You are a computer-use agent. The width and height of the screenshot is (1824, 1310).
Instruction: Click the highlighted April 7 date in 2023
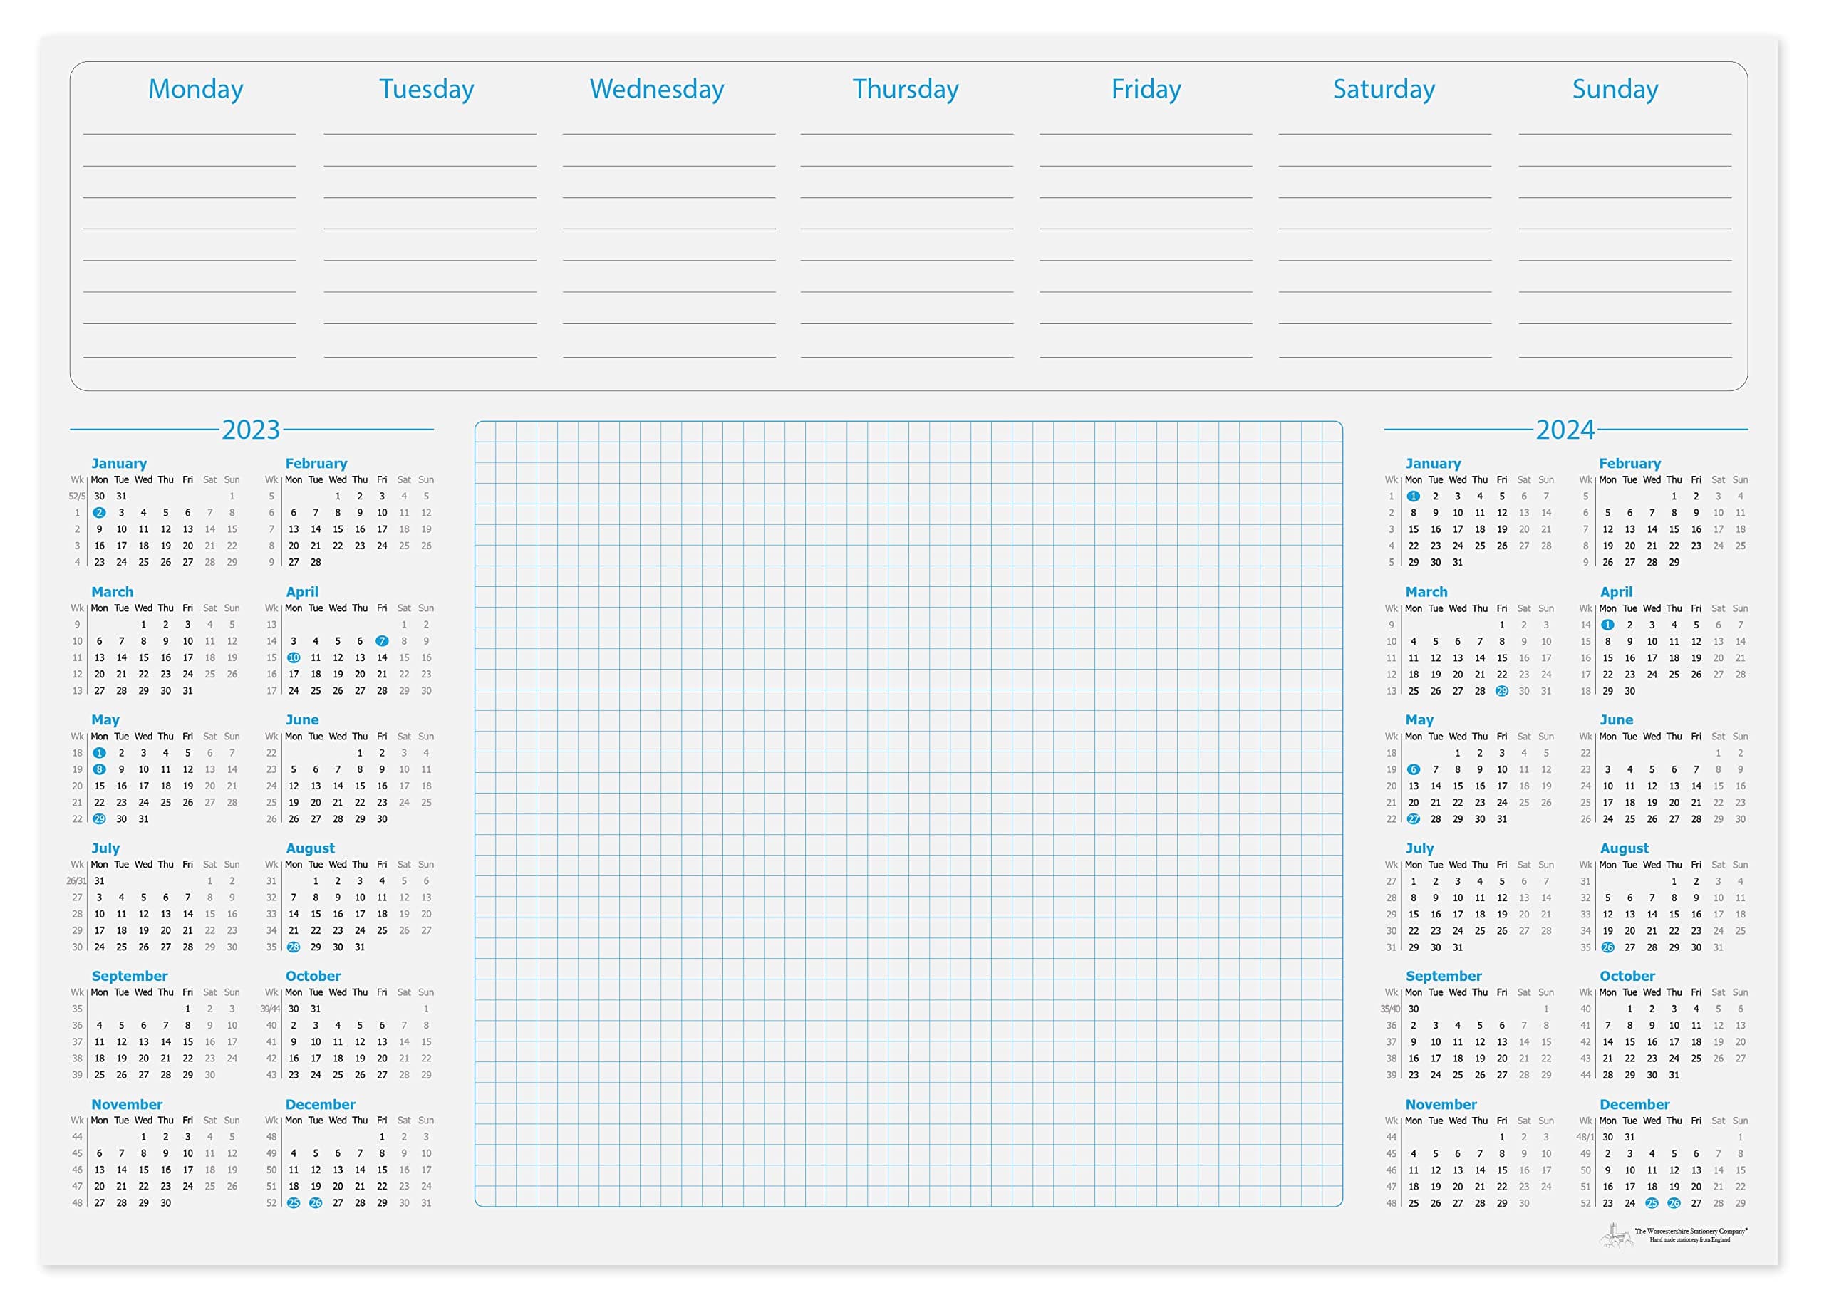[383, 641]
